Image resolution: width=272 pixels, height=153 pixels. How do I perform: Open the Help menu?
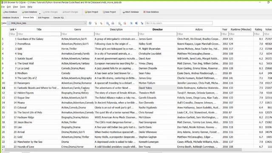pos(30,7)
